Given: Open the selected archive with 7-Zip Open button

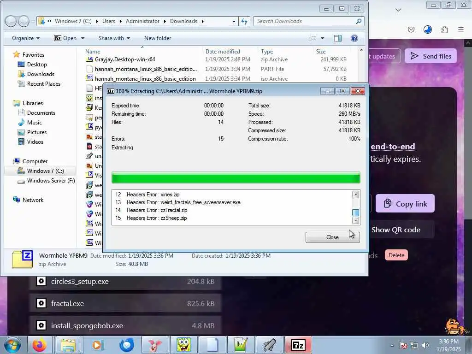Looking at the screenshot, I should [65, 38].
